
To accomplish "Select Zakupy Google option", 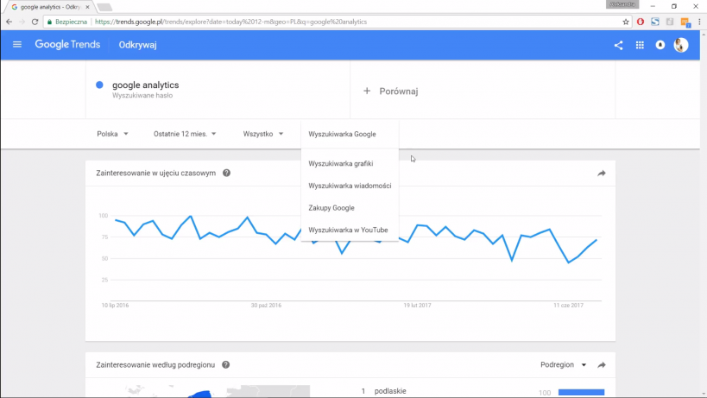I will click(350, 208).
